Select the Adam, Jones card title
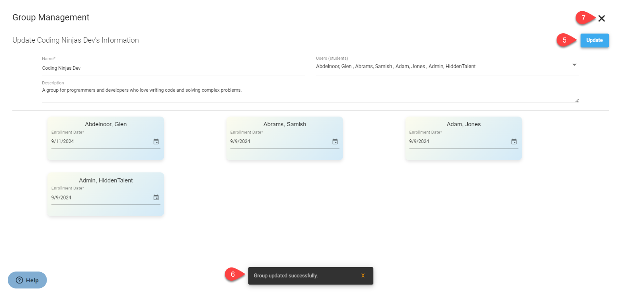The width and height of the screenshot is (621, 292). 463,124
